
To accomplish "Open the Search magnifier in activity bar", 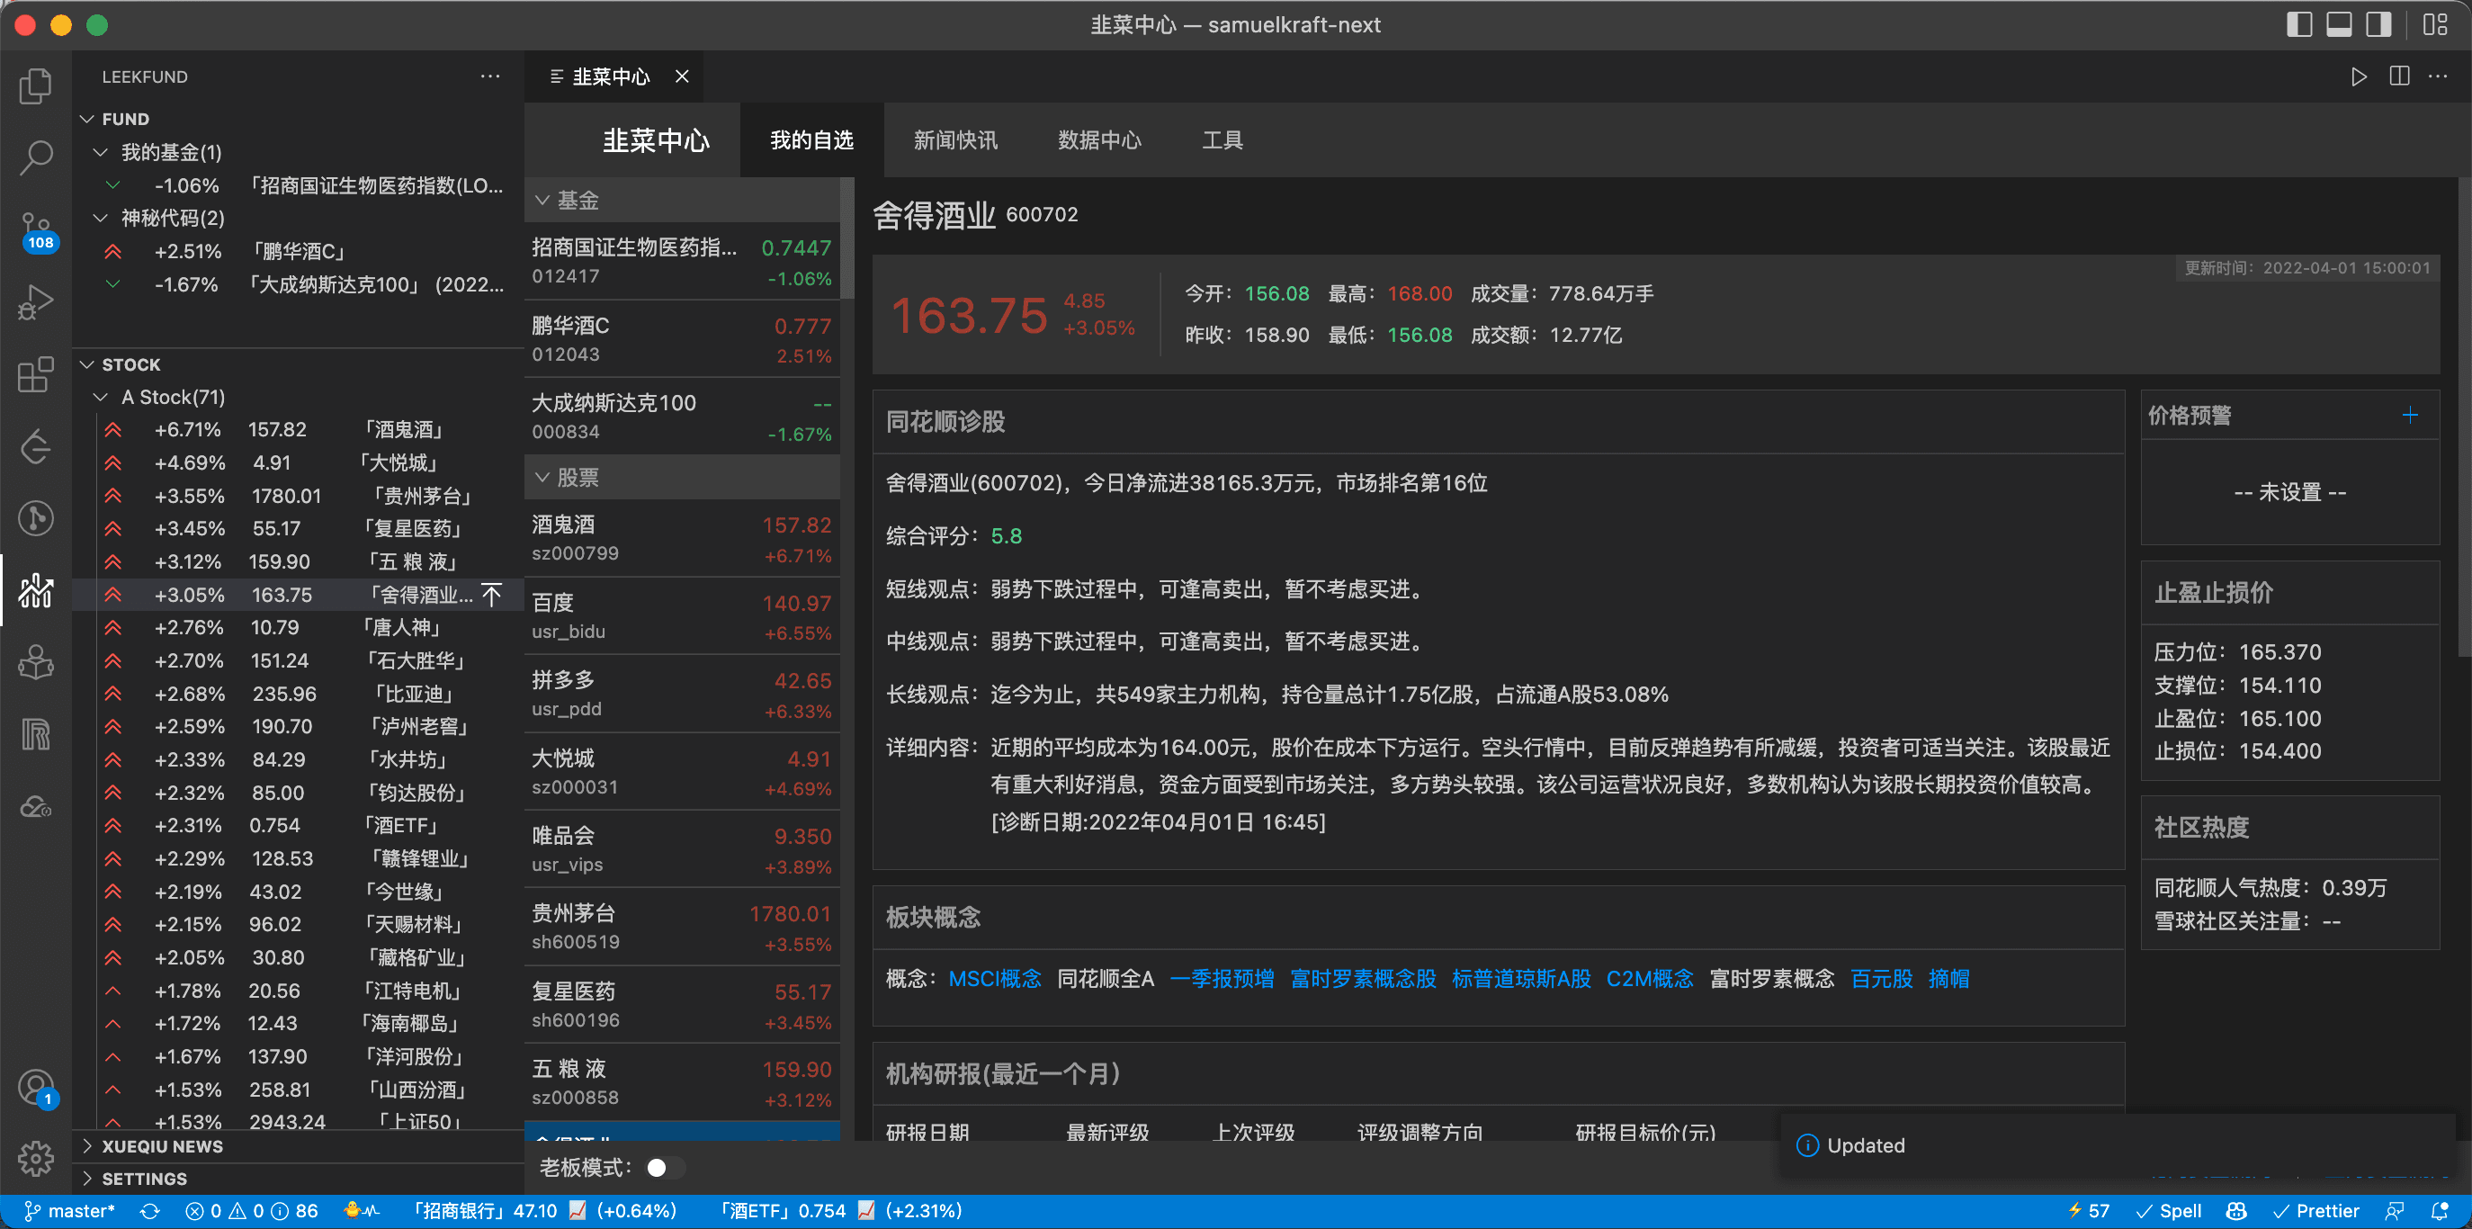I will [35, 158].
